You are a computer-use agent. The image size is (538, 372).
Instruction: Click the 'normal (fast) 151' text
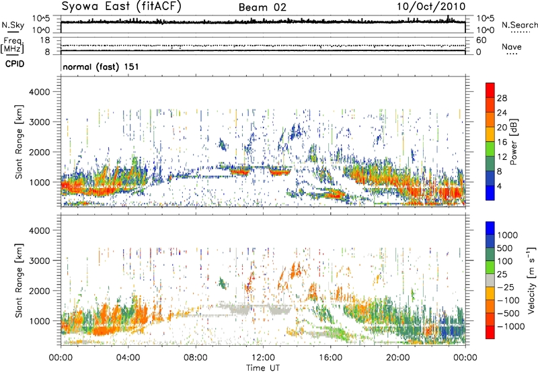(101, 66)
